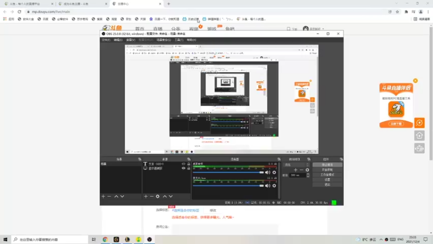The height and width of the screenshot is (244, 433).
Task: Open source properties gear in Sources panel
Action: coord(158,196)
